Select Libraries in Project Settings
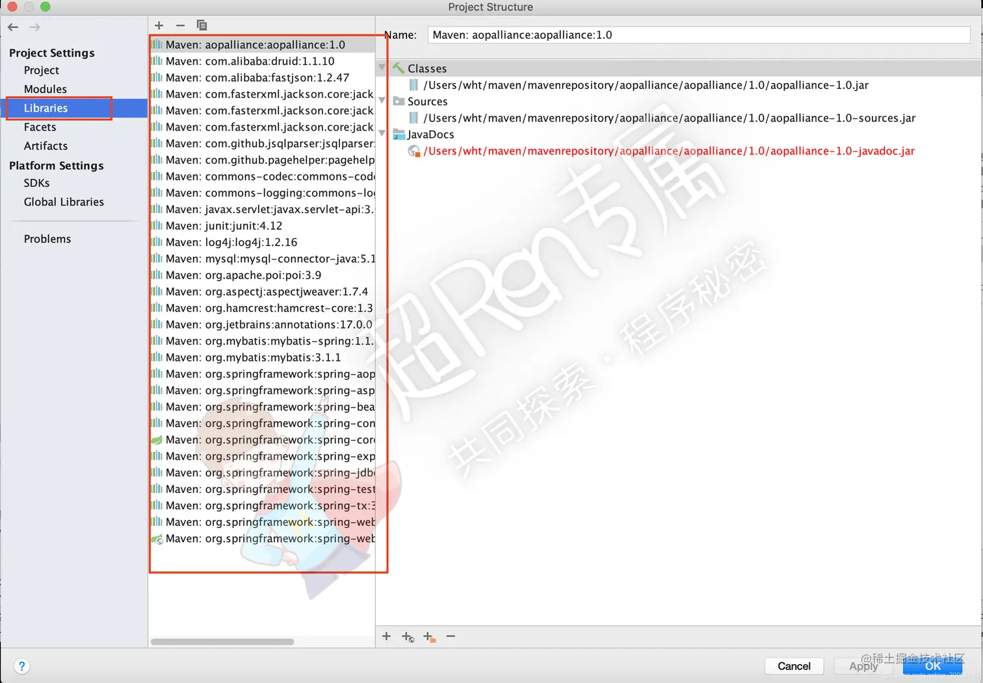The width and height of the screenshot is (983, 683). (x=46, y=108)
